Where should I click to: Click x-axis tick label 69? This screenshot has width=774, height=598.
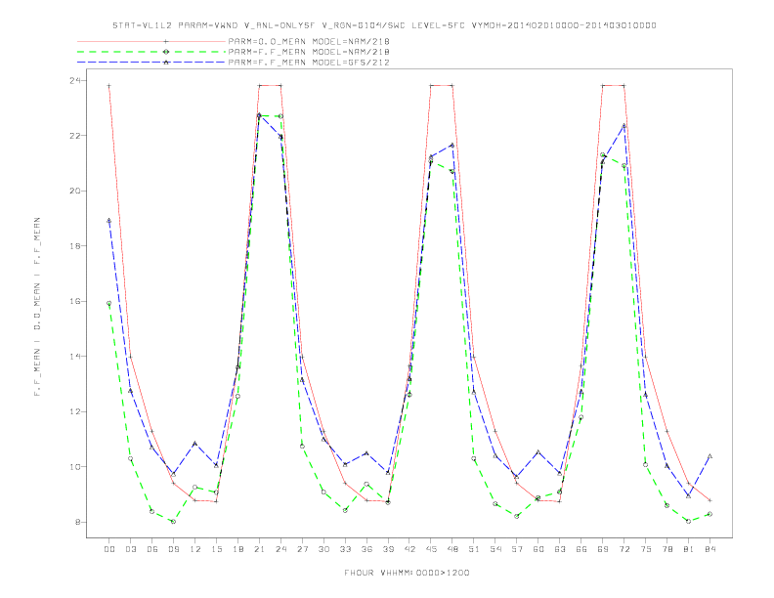coord(603,549)
